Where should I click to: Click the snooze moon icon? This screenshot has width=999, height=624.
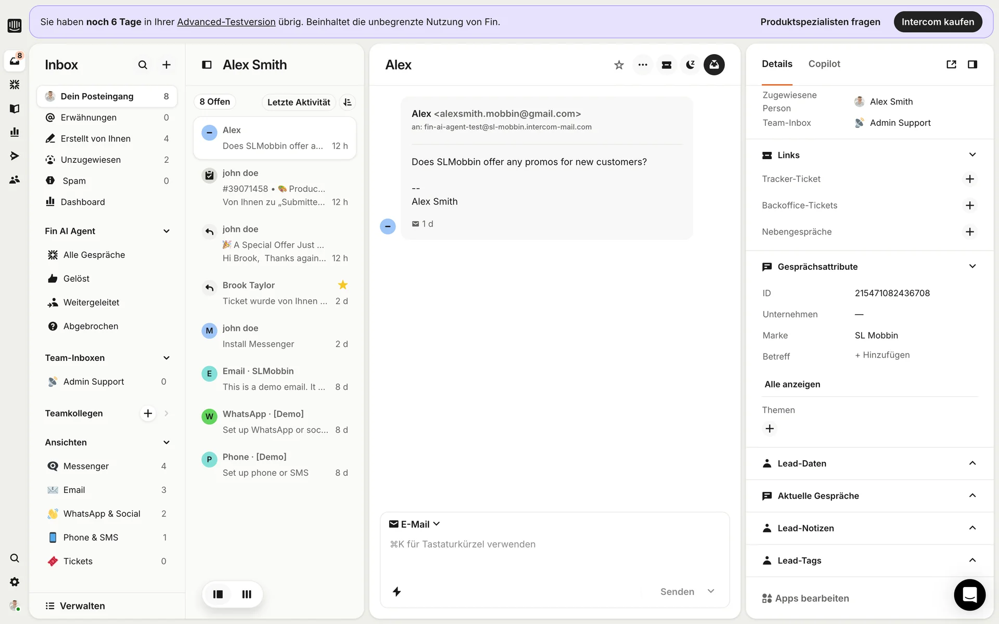tap(690, 65)
